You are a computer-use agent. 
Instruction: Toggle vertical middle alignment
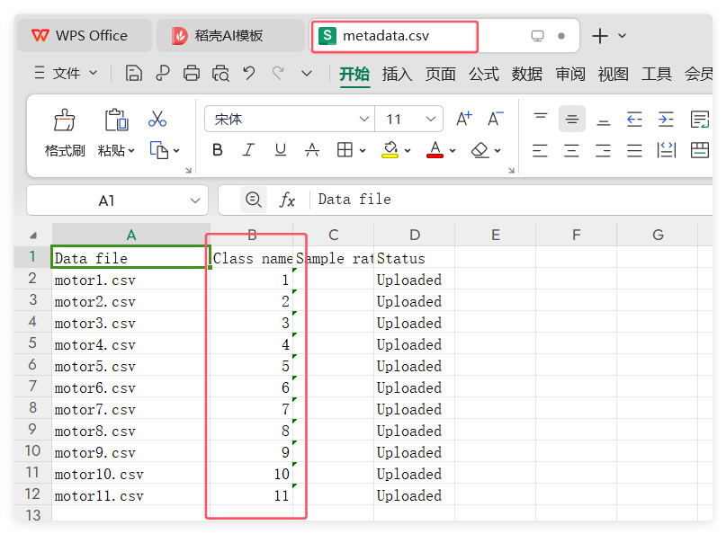[572, 119]
